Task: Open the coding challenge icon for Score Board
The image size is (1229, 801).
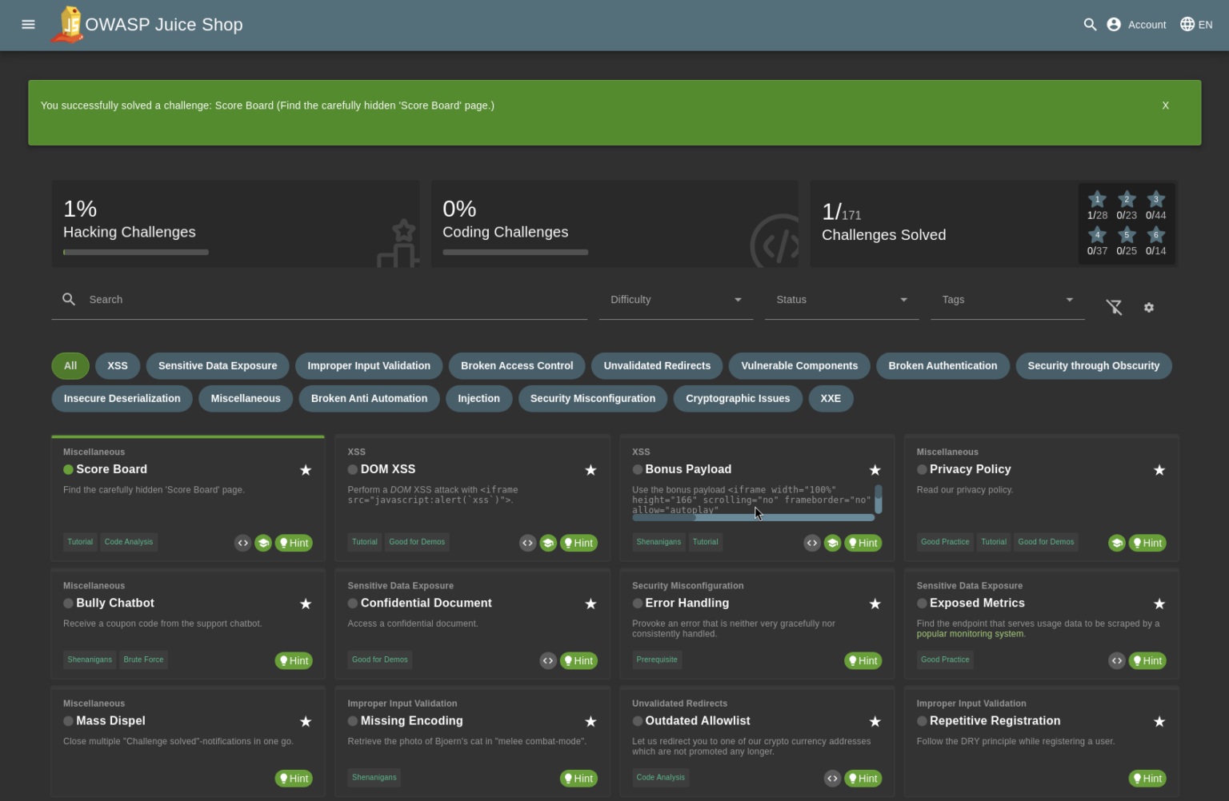Action: tap(242, 543)
